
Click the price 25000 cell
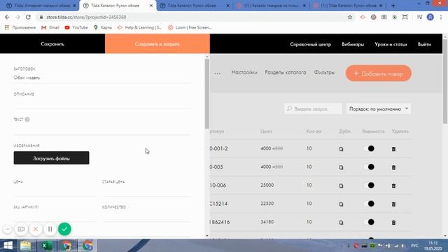click(x=267, y=185)
